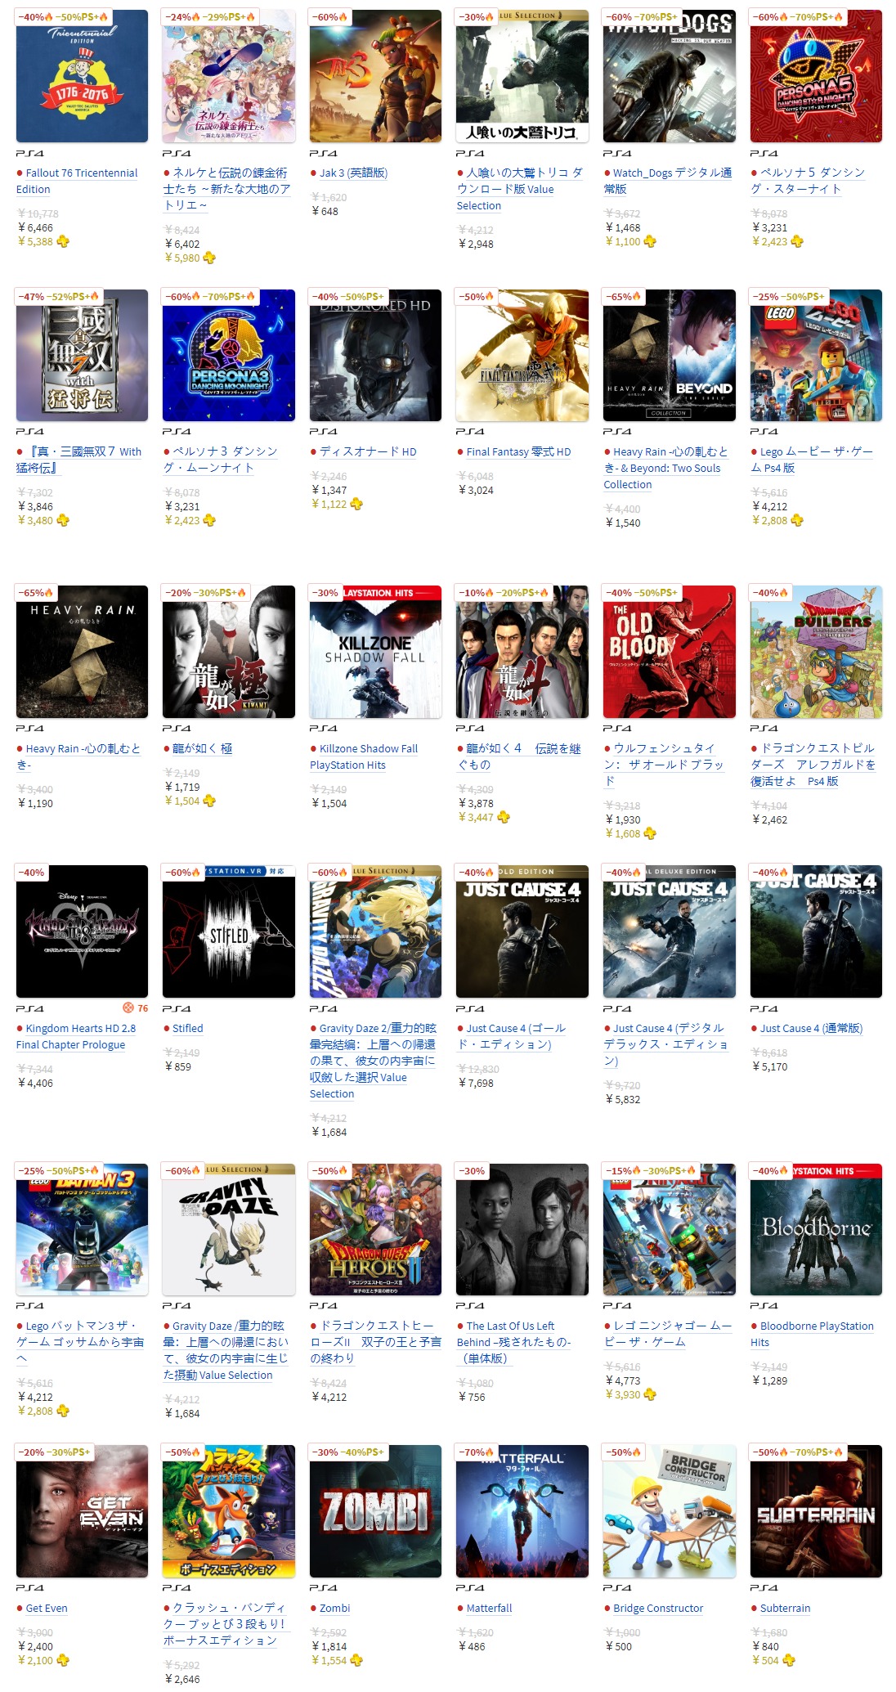Click the PS Plus icon beside ¥5,388

(x=63, y=241)
